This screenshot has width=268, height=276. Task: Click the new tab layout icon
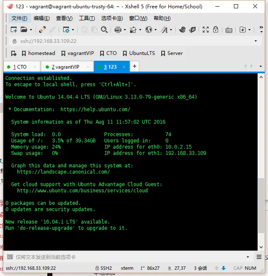(x=243, y=30)
